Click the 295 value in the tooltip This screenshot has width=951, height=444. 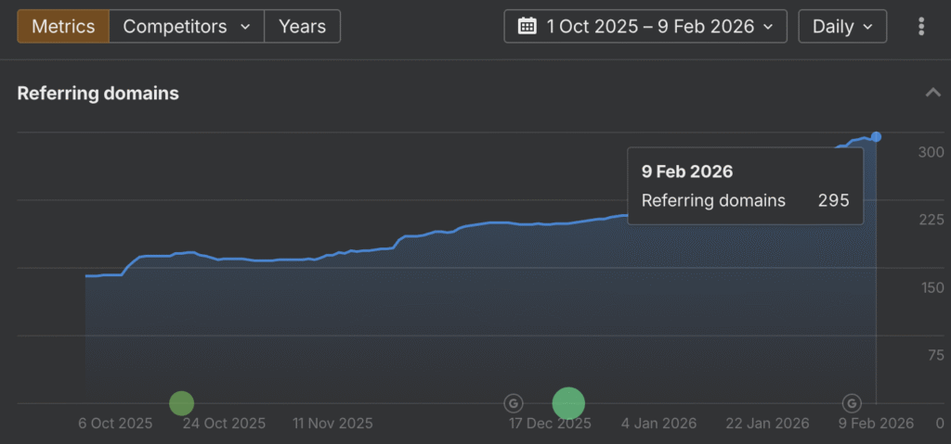833,200
